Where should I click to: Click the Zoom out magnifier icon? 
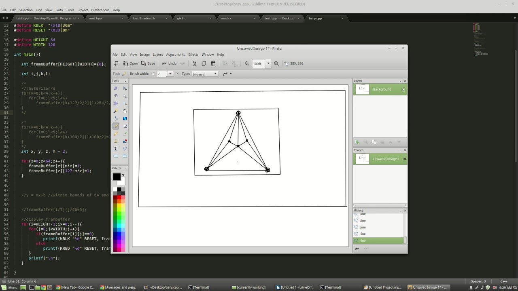pyautogui.click(x=247, y=63)
